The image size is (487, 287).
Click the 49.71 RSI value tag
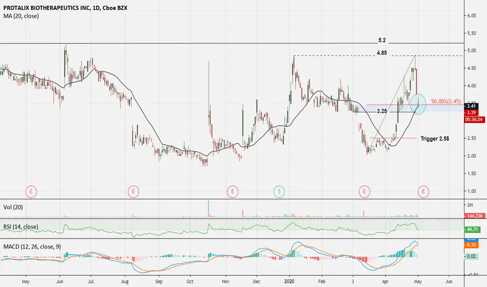pyautogui.click(x=472, y=230)
